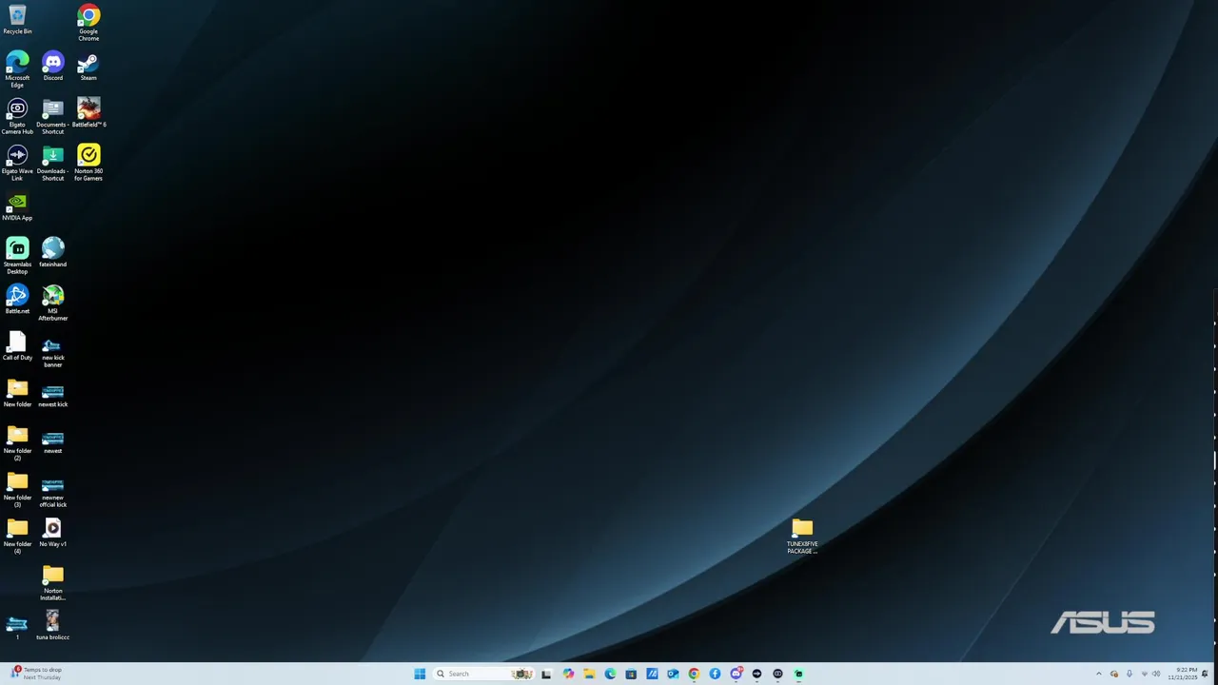
Task: Switch to Chrome on the taskbar
Action: click(694, 674)
